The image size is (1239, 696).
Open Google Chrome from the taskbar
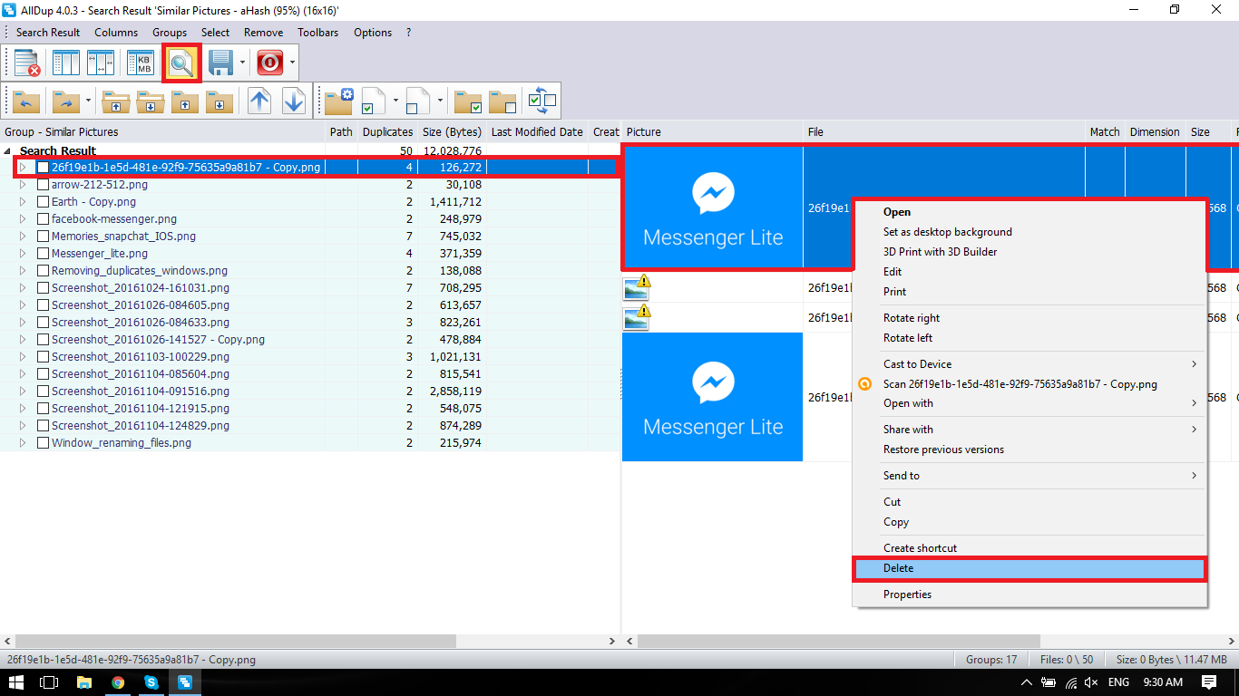118,682
